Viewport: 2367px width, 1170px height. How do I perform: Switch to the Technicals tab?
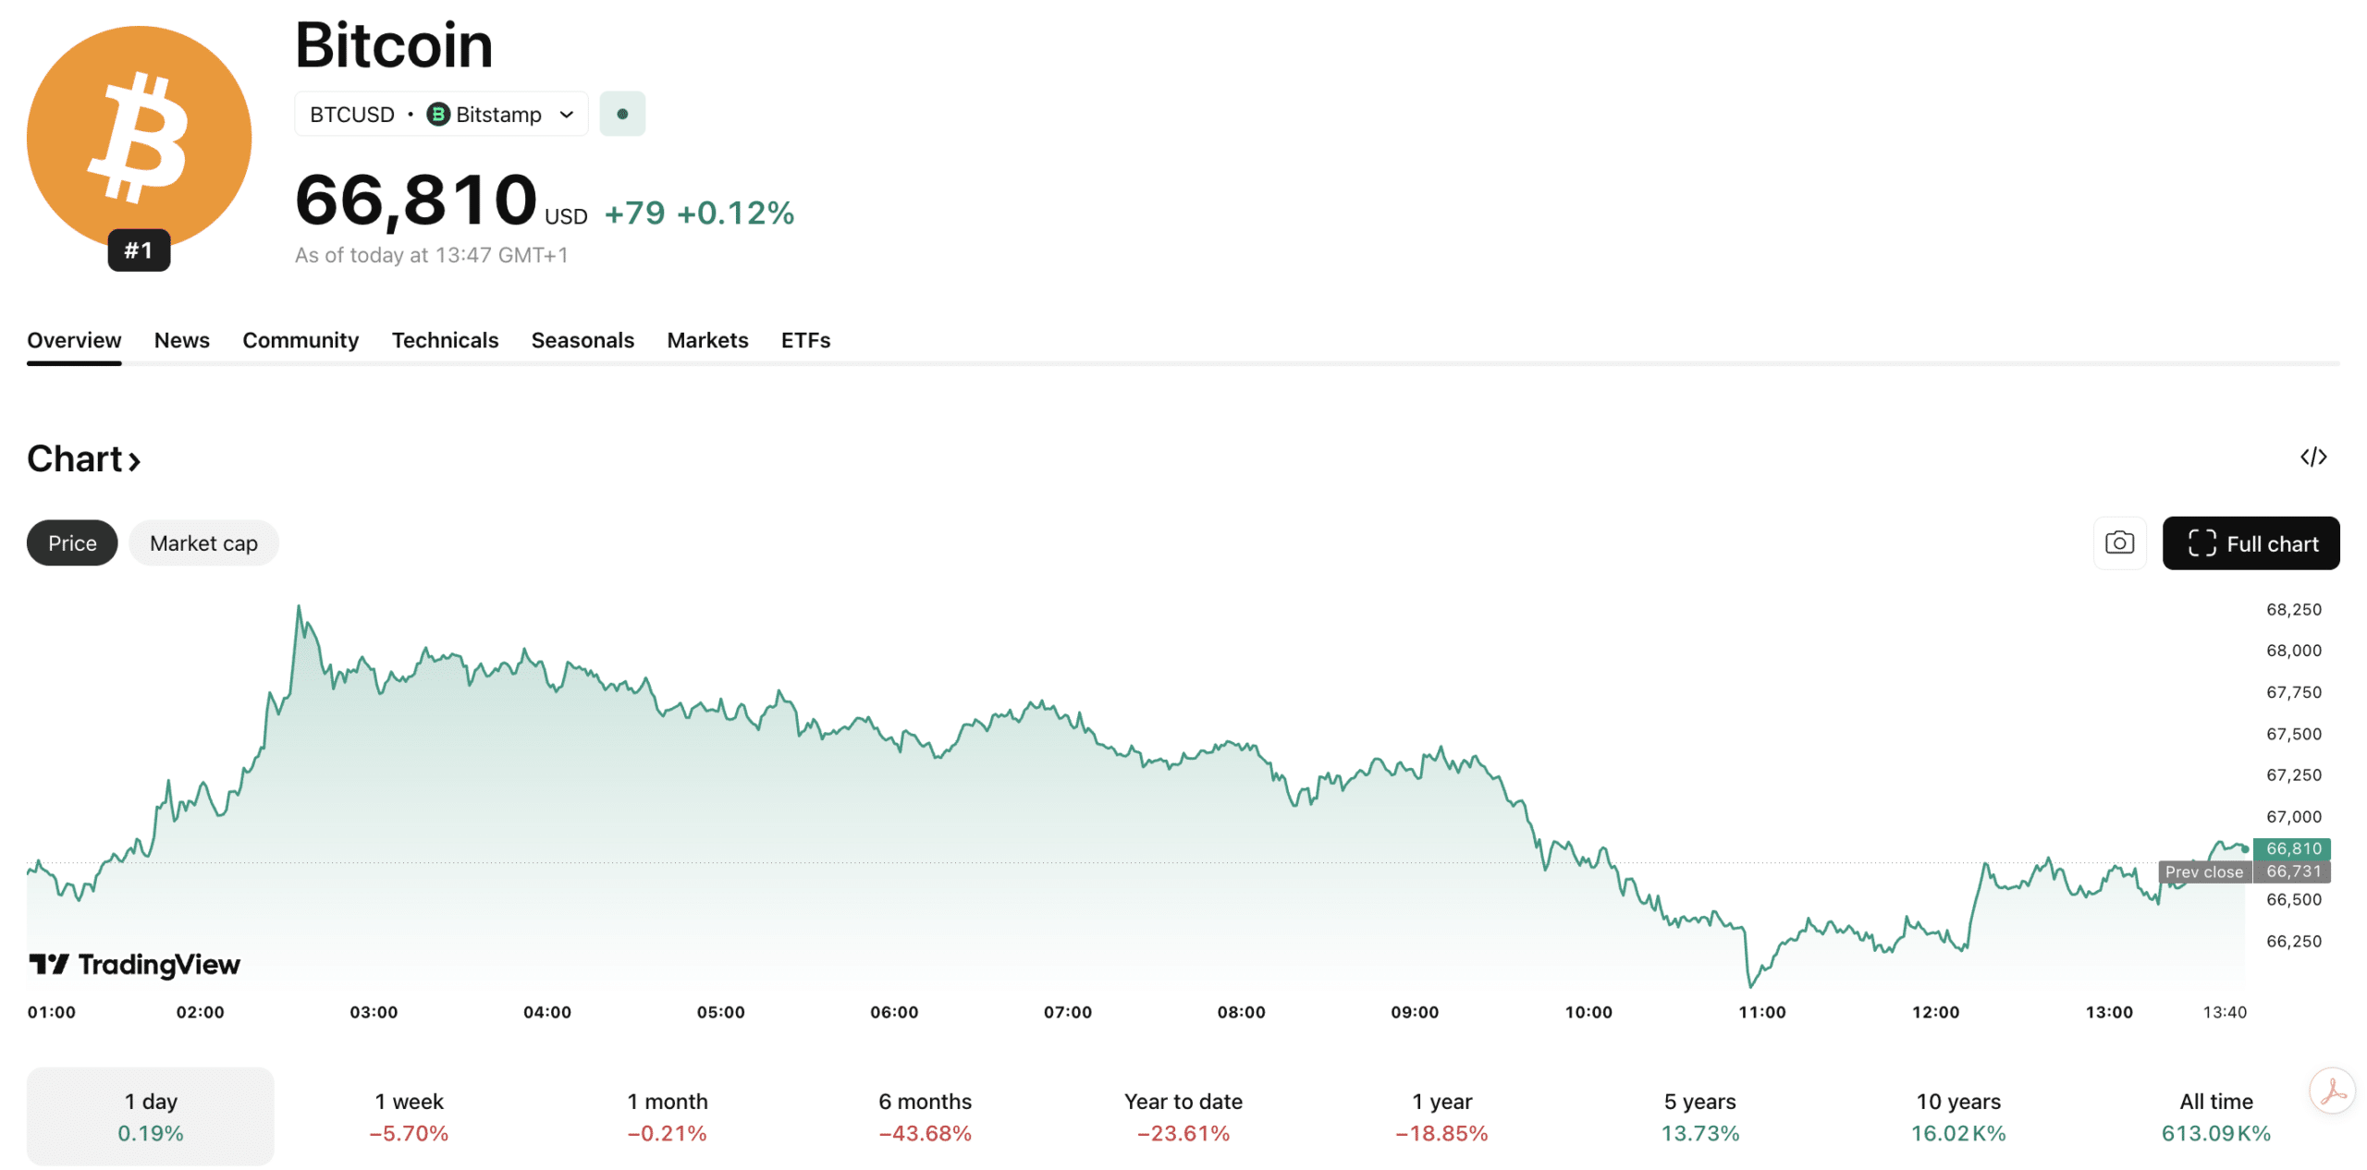[x=445, y=340]
